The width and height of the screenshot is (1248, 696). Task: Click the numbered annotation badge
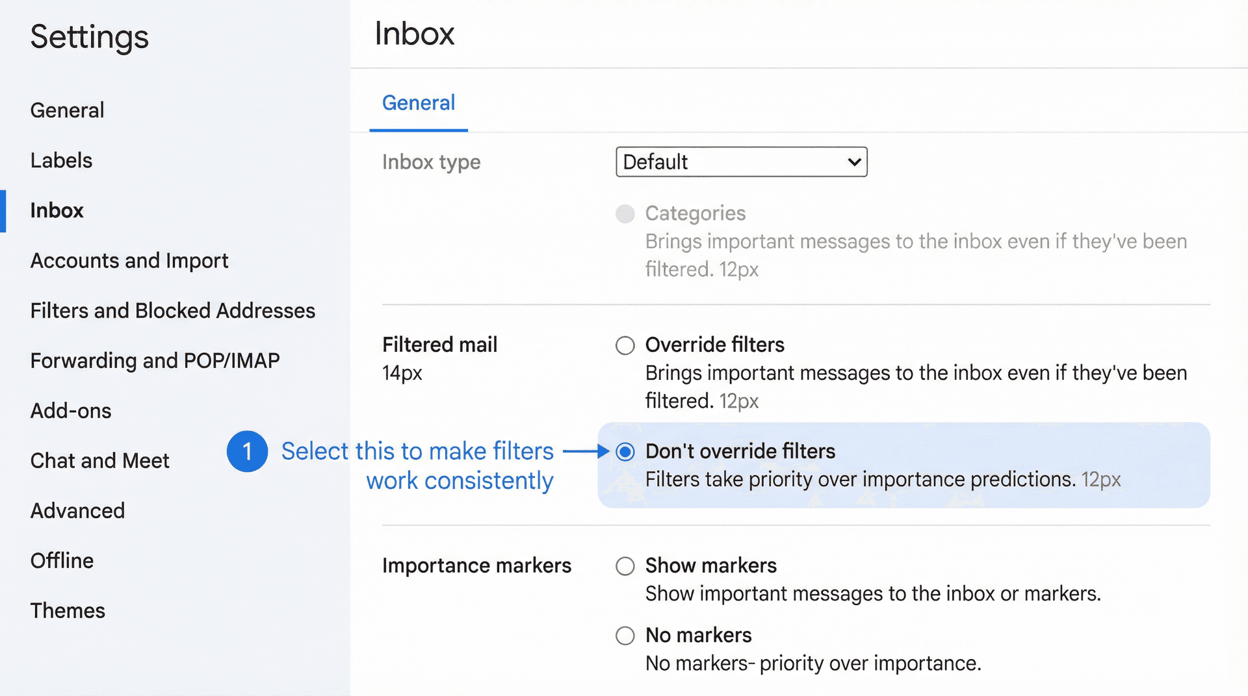247,451
